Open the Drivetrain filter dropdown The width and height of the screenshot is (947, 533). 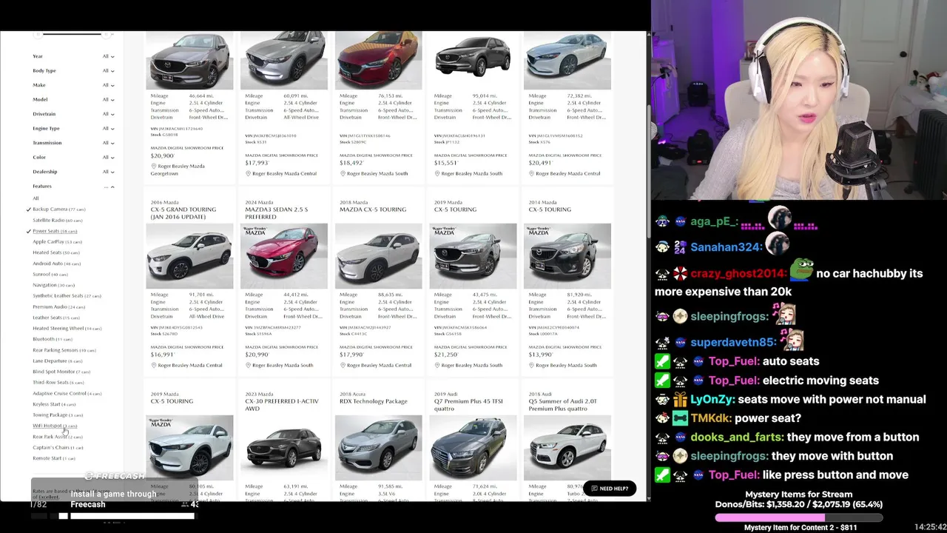click(x=73, y=114)
